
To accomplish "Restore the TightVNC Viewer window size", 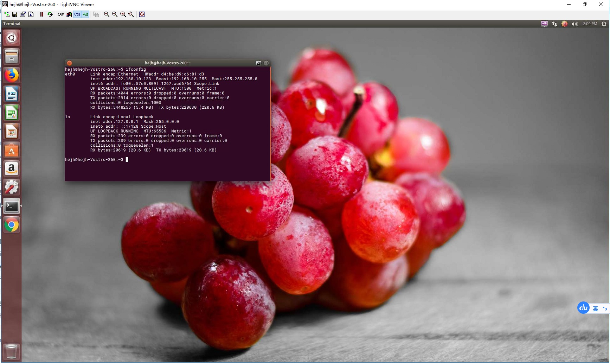I will 585,5.
